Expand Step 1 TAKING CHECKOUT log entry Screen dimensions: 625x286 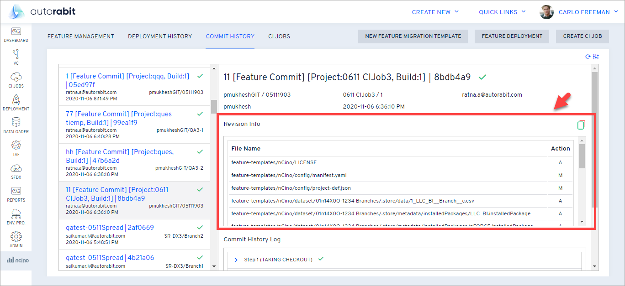236,259
